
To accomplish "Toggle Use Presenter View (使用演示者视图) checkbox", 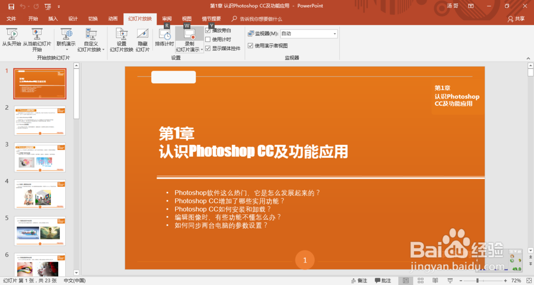I will pos(250,45).
